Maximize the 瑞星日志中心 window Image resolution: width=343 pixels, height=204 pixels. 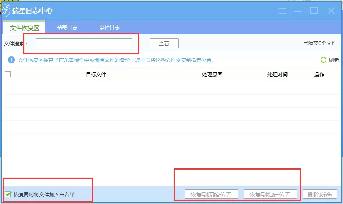point(314,11)
